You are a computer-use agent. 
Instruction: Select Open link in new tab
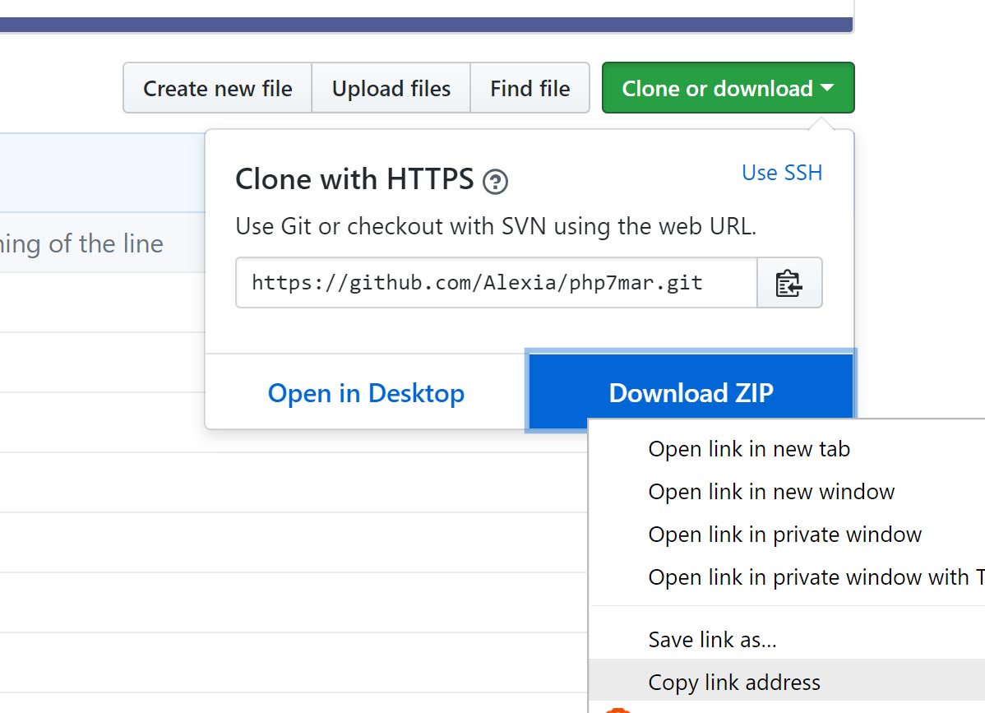pos(748,449)
